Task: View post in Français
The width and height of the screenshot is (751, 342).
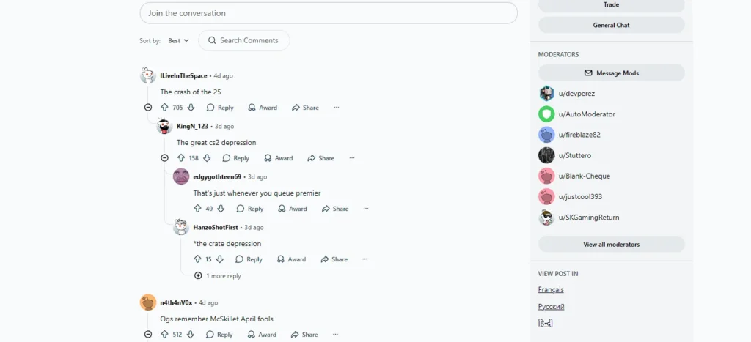Action: click(551, 290)
